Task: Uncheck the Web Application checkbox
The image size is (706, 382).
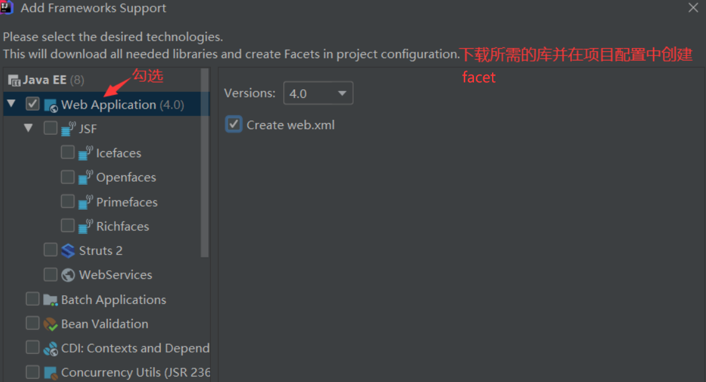Action: [x=32, y=104]
